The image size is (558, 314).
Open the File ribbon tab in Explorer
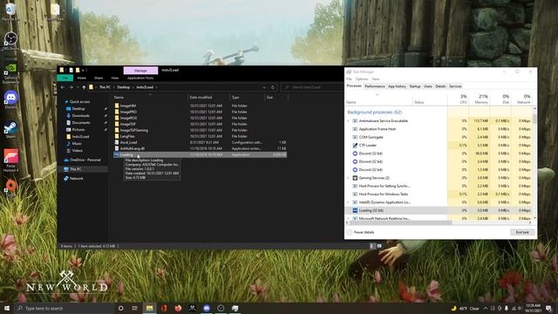[x=65, y=78]
